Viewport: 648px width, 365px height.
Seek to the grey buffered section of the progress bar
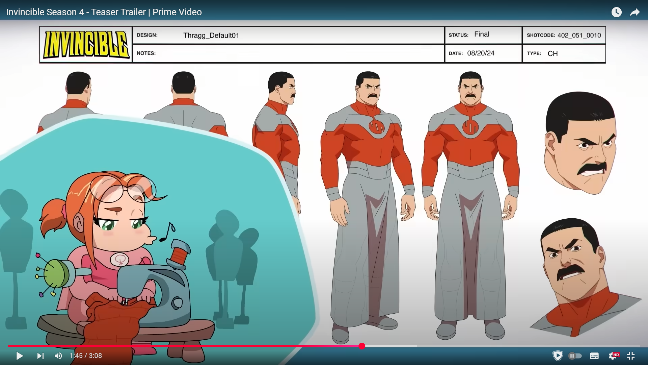(391, 346)
